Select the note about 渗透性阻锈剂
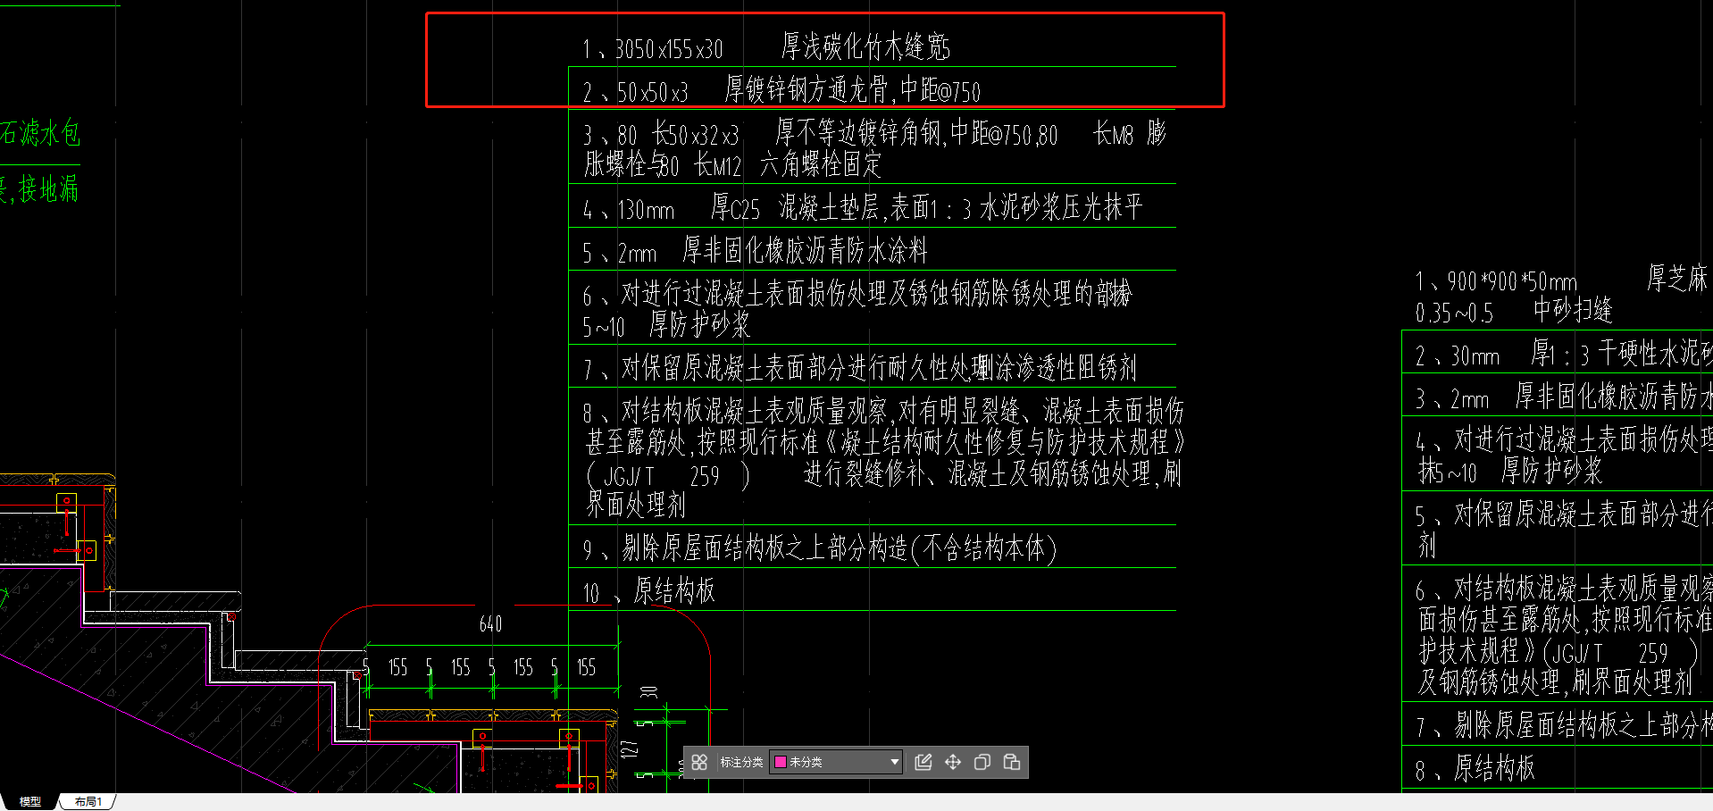The width and height of the screenshot is (1713, 811). point(860,367)
